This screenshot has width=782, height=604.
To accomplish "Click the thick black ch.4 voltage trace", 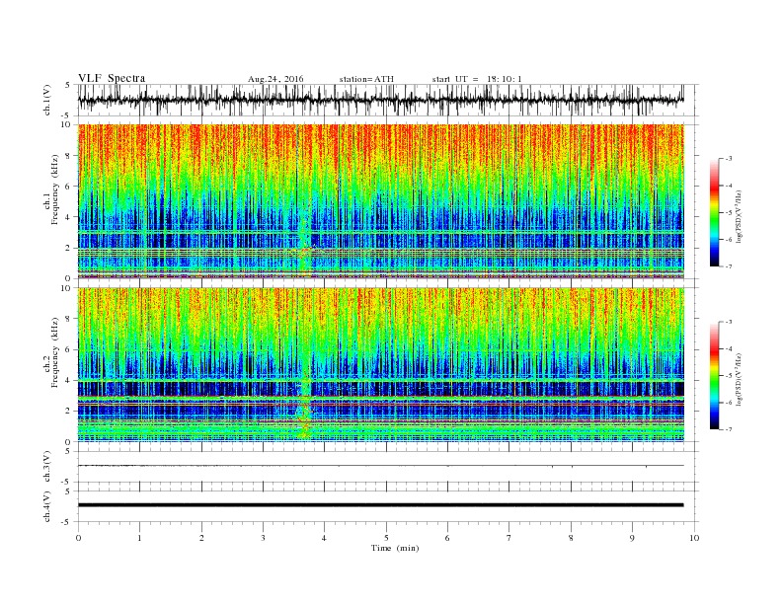I will point(381,505).
